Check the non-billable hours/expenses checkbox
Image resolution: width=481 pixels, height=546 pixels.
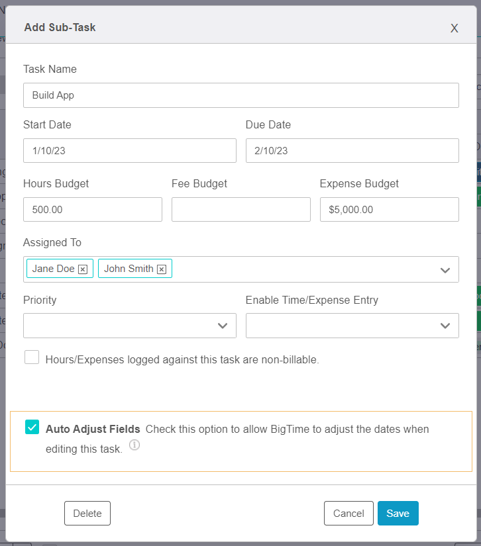click(32, 357)
